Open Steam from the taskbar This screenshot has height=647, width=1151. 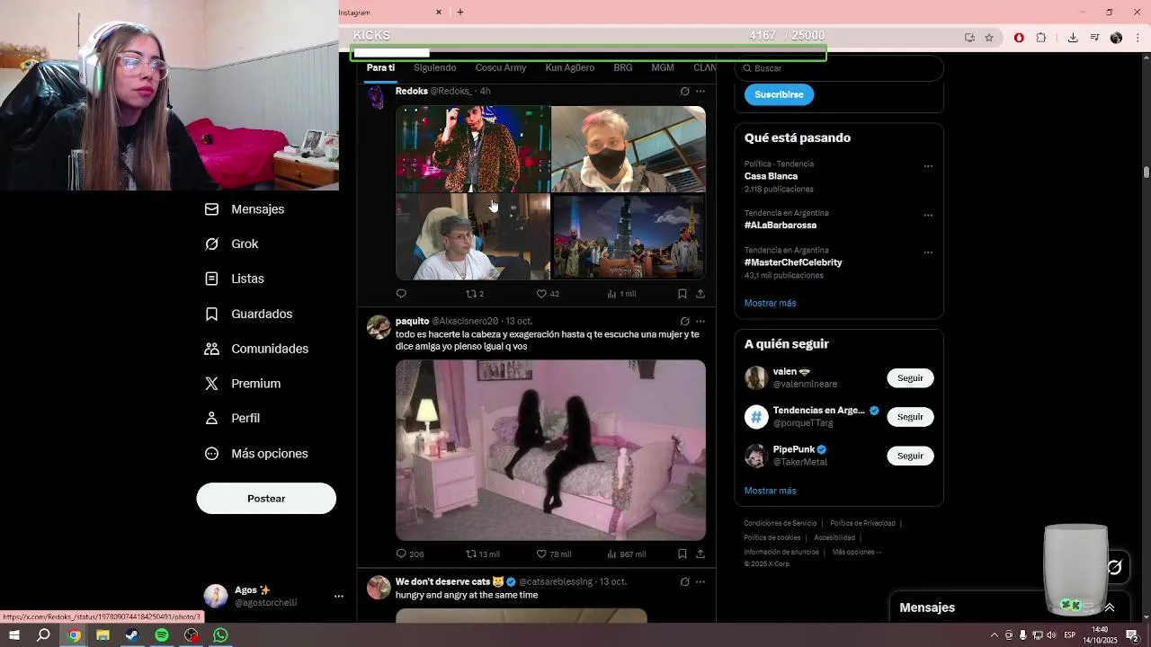click(132, 635)
